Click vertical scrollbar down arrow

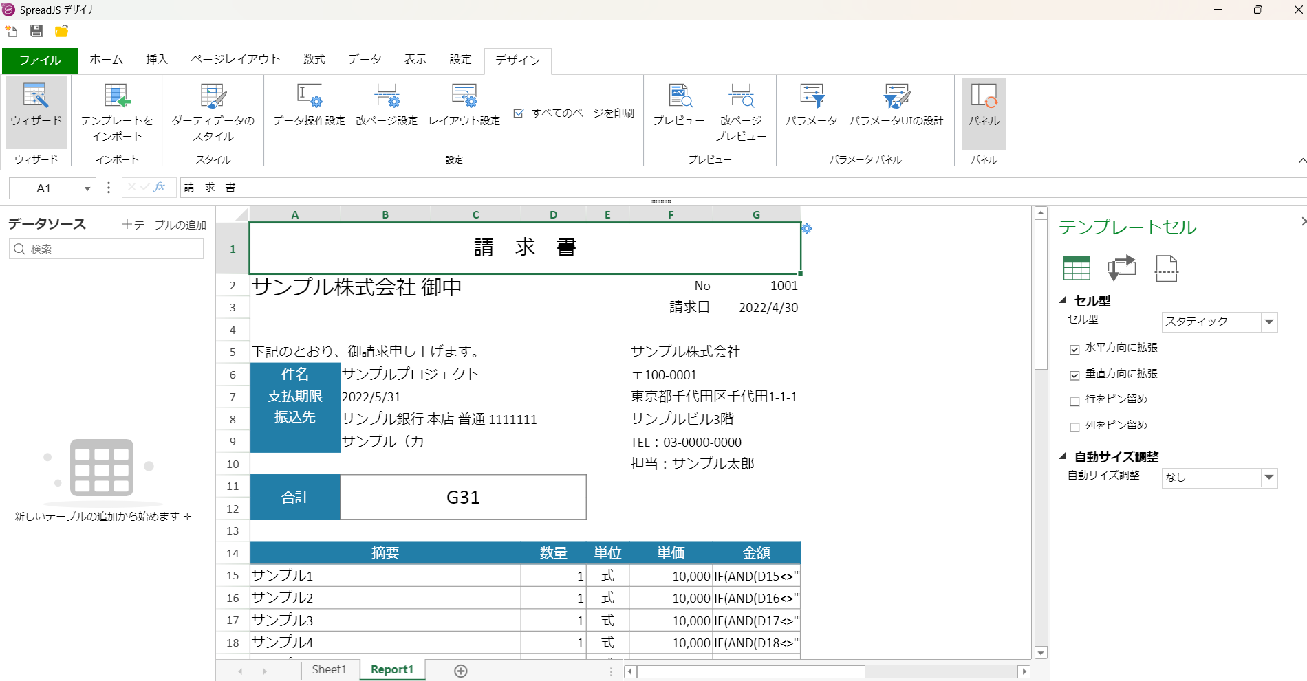[x=1041, y=653]
